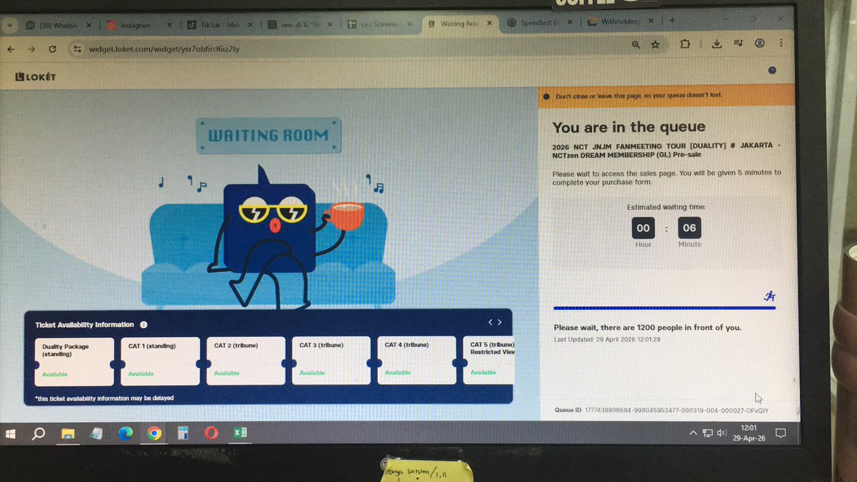The width and height of the screenshot is (857, 482).
Task: Open Calculator from the taskbar
Action: [182, 433]
